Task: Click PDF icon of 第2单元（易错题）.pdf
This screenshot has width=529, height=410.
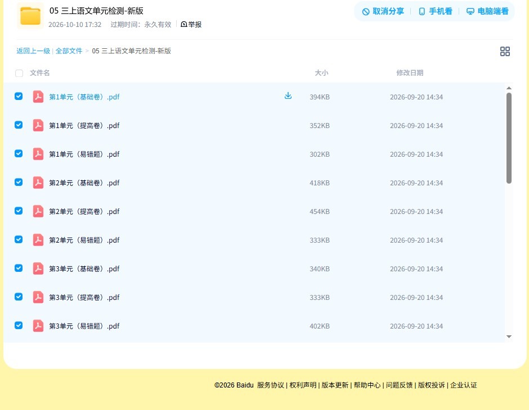Action: [x=38, y=240]
